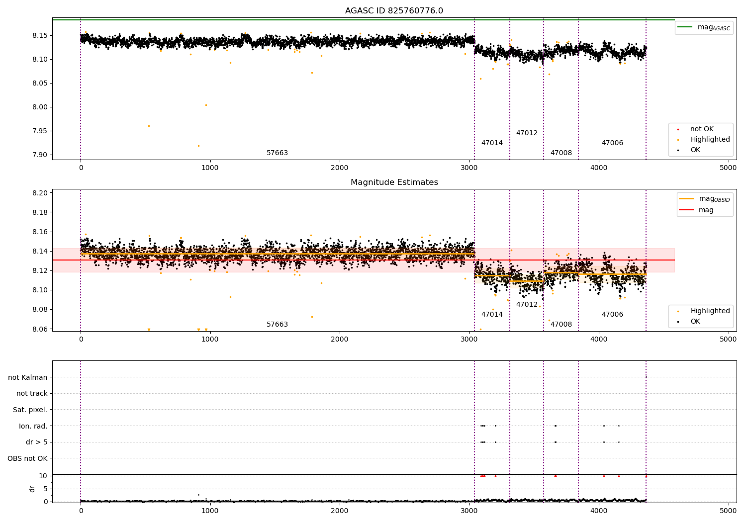
Task: Select 'Highlighted' in the Magnitude Estimates legend
Action: coord(710,311)
